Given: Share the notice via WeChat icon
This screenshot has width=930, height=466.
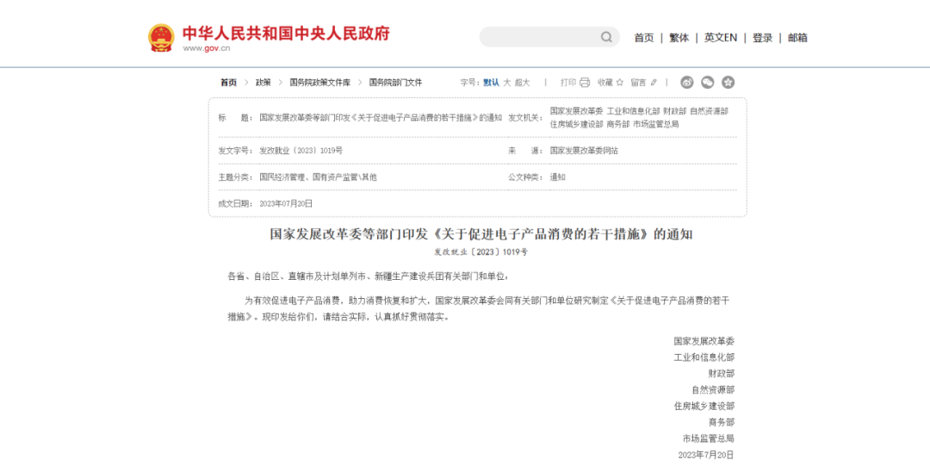Looking at the screenshot, I should click(708, 83).
